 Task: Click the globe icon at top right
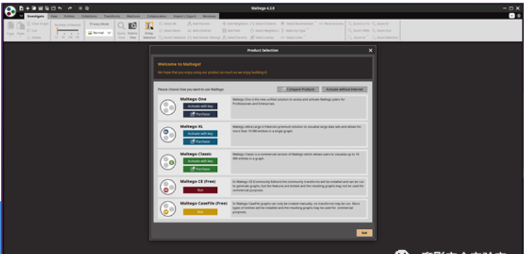click(518, 16)
